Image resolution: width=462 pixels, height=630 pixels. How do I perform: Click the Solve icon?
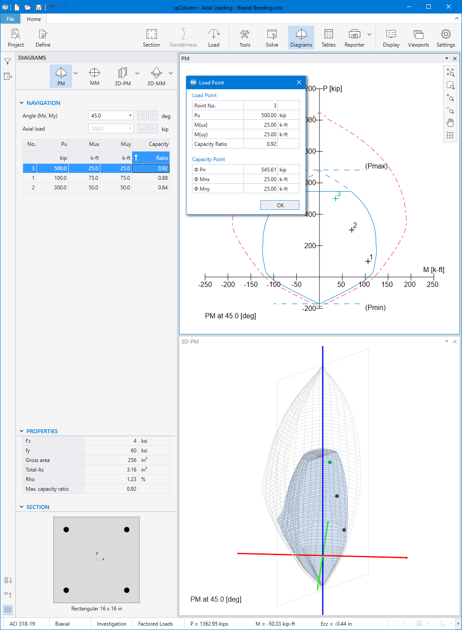[272, 37]
